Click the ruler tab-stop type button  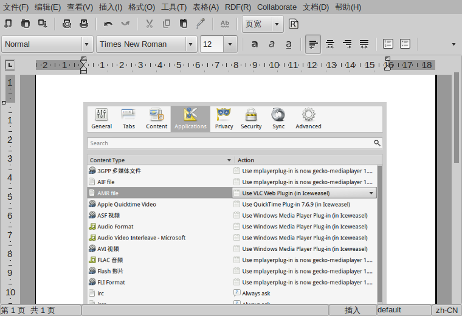tap(10, 65)
